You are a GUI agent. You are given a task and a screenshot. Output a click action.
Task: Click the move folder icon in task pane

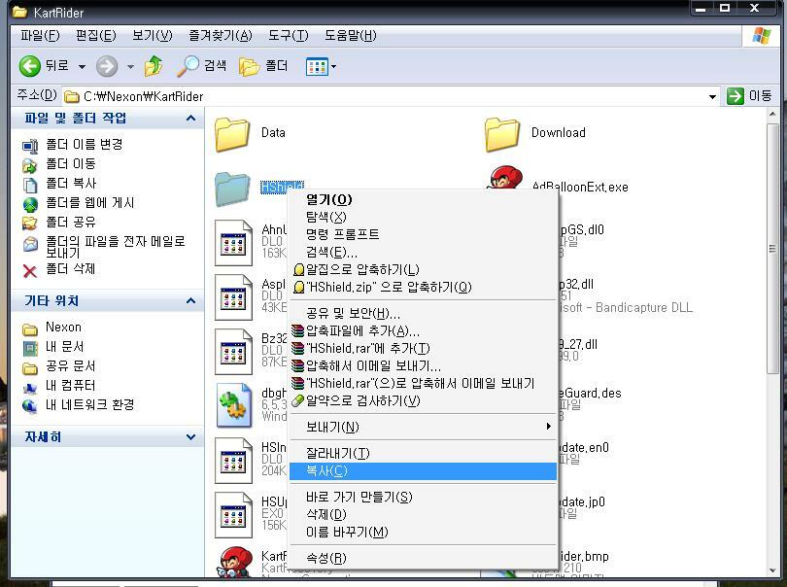(x=30, y=165)
